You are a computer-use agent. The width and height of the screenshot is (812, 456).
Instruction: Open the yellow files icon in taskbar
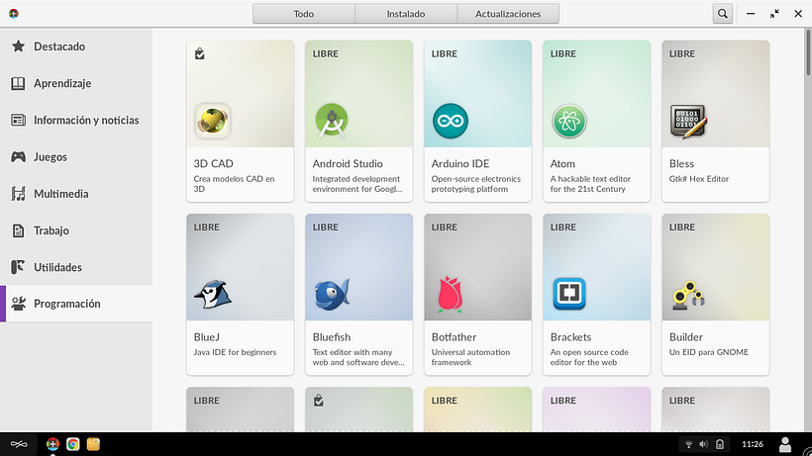pos(93,444)
